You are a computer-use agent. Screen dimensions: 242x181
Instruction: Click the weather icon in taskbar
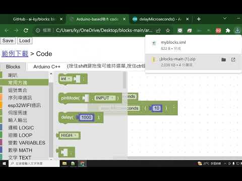tap(200, 163)
